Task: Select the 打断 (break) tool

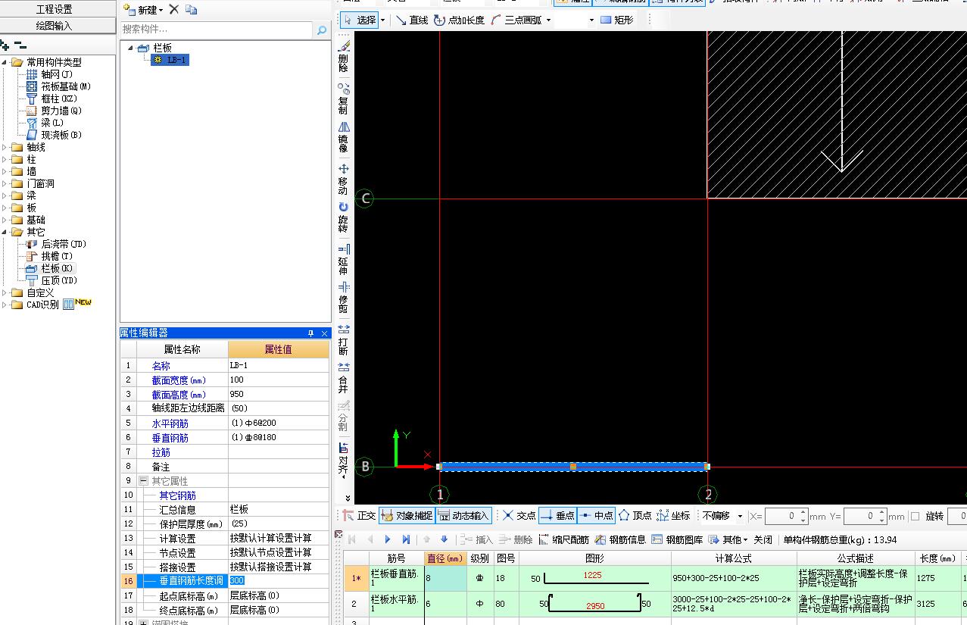Action: [x=343, y=339]
